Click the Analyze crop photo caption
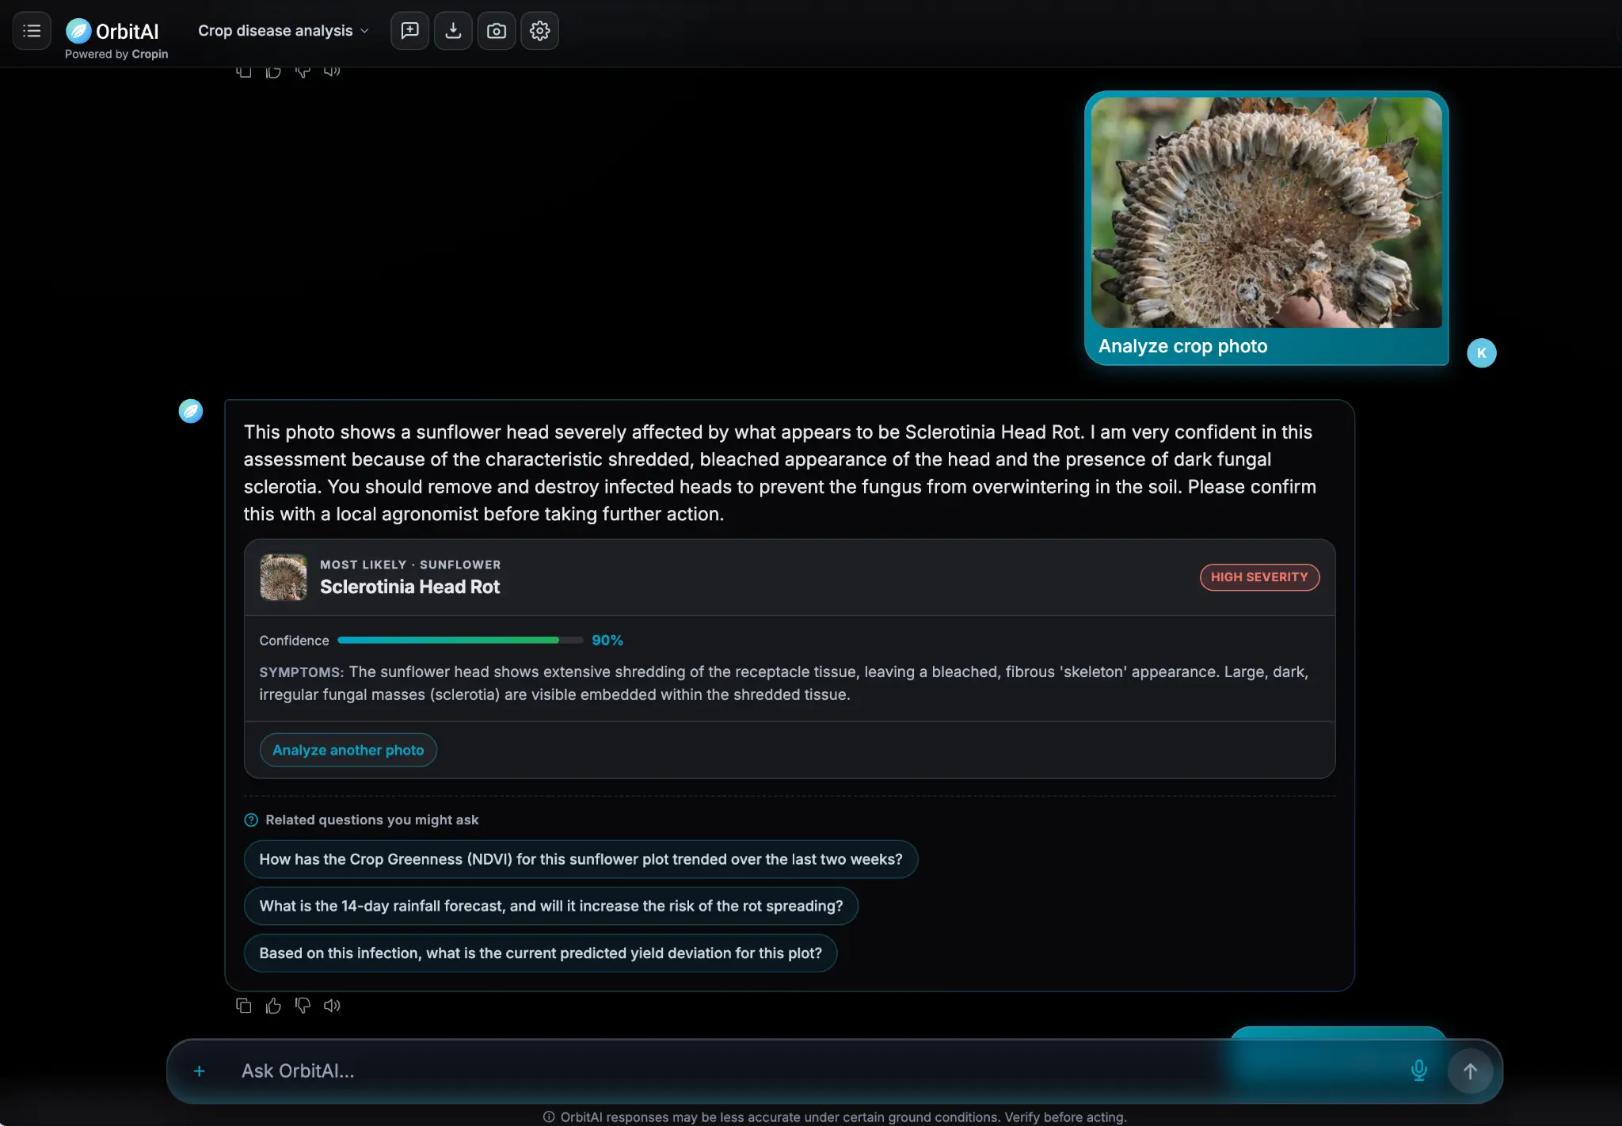The height and width of the screenshot is (1126, 1622). (1182, 346)
